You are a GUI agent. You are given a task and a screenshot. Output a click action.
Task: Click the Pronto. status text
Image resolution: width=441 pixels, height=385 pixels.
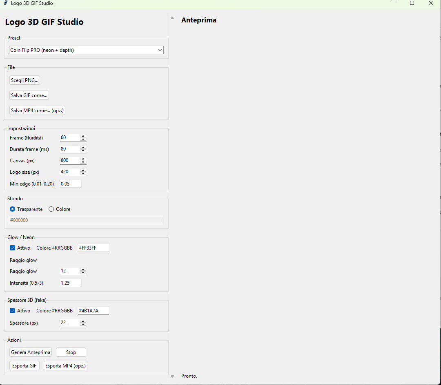(189, 376)
